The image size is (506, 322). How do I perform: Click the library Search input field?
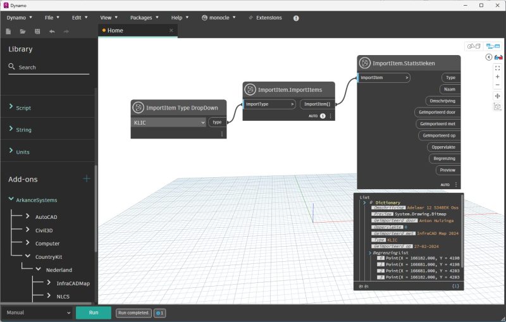[49, 67]
